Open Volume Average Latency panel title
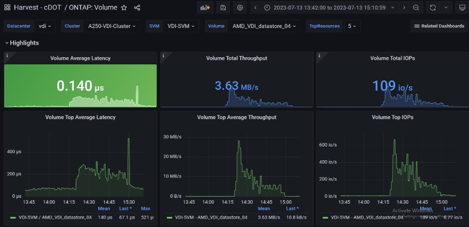The height and width of the screenshot is (227, 469). [x=80, y=58]
